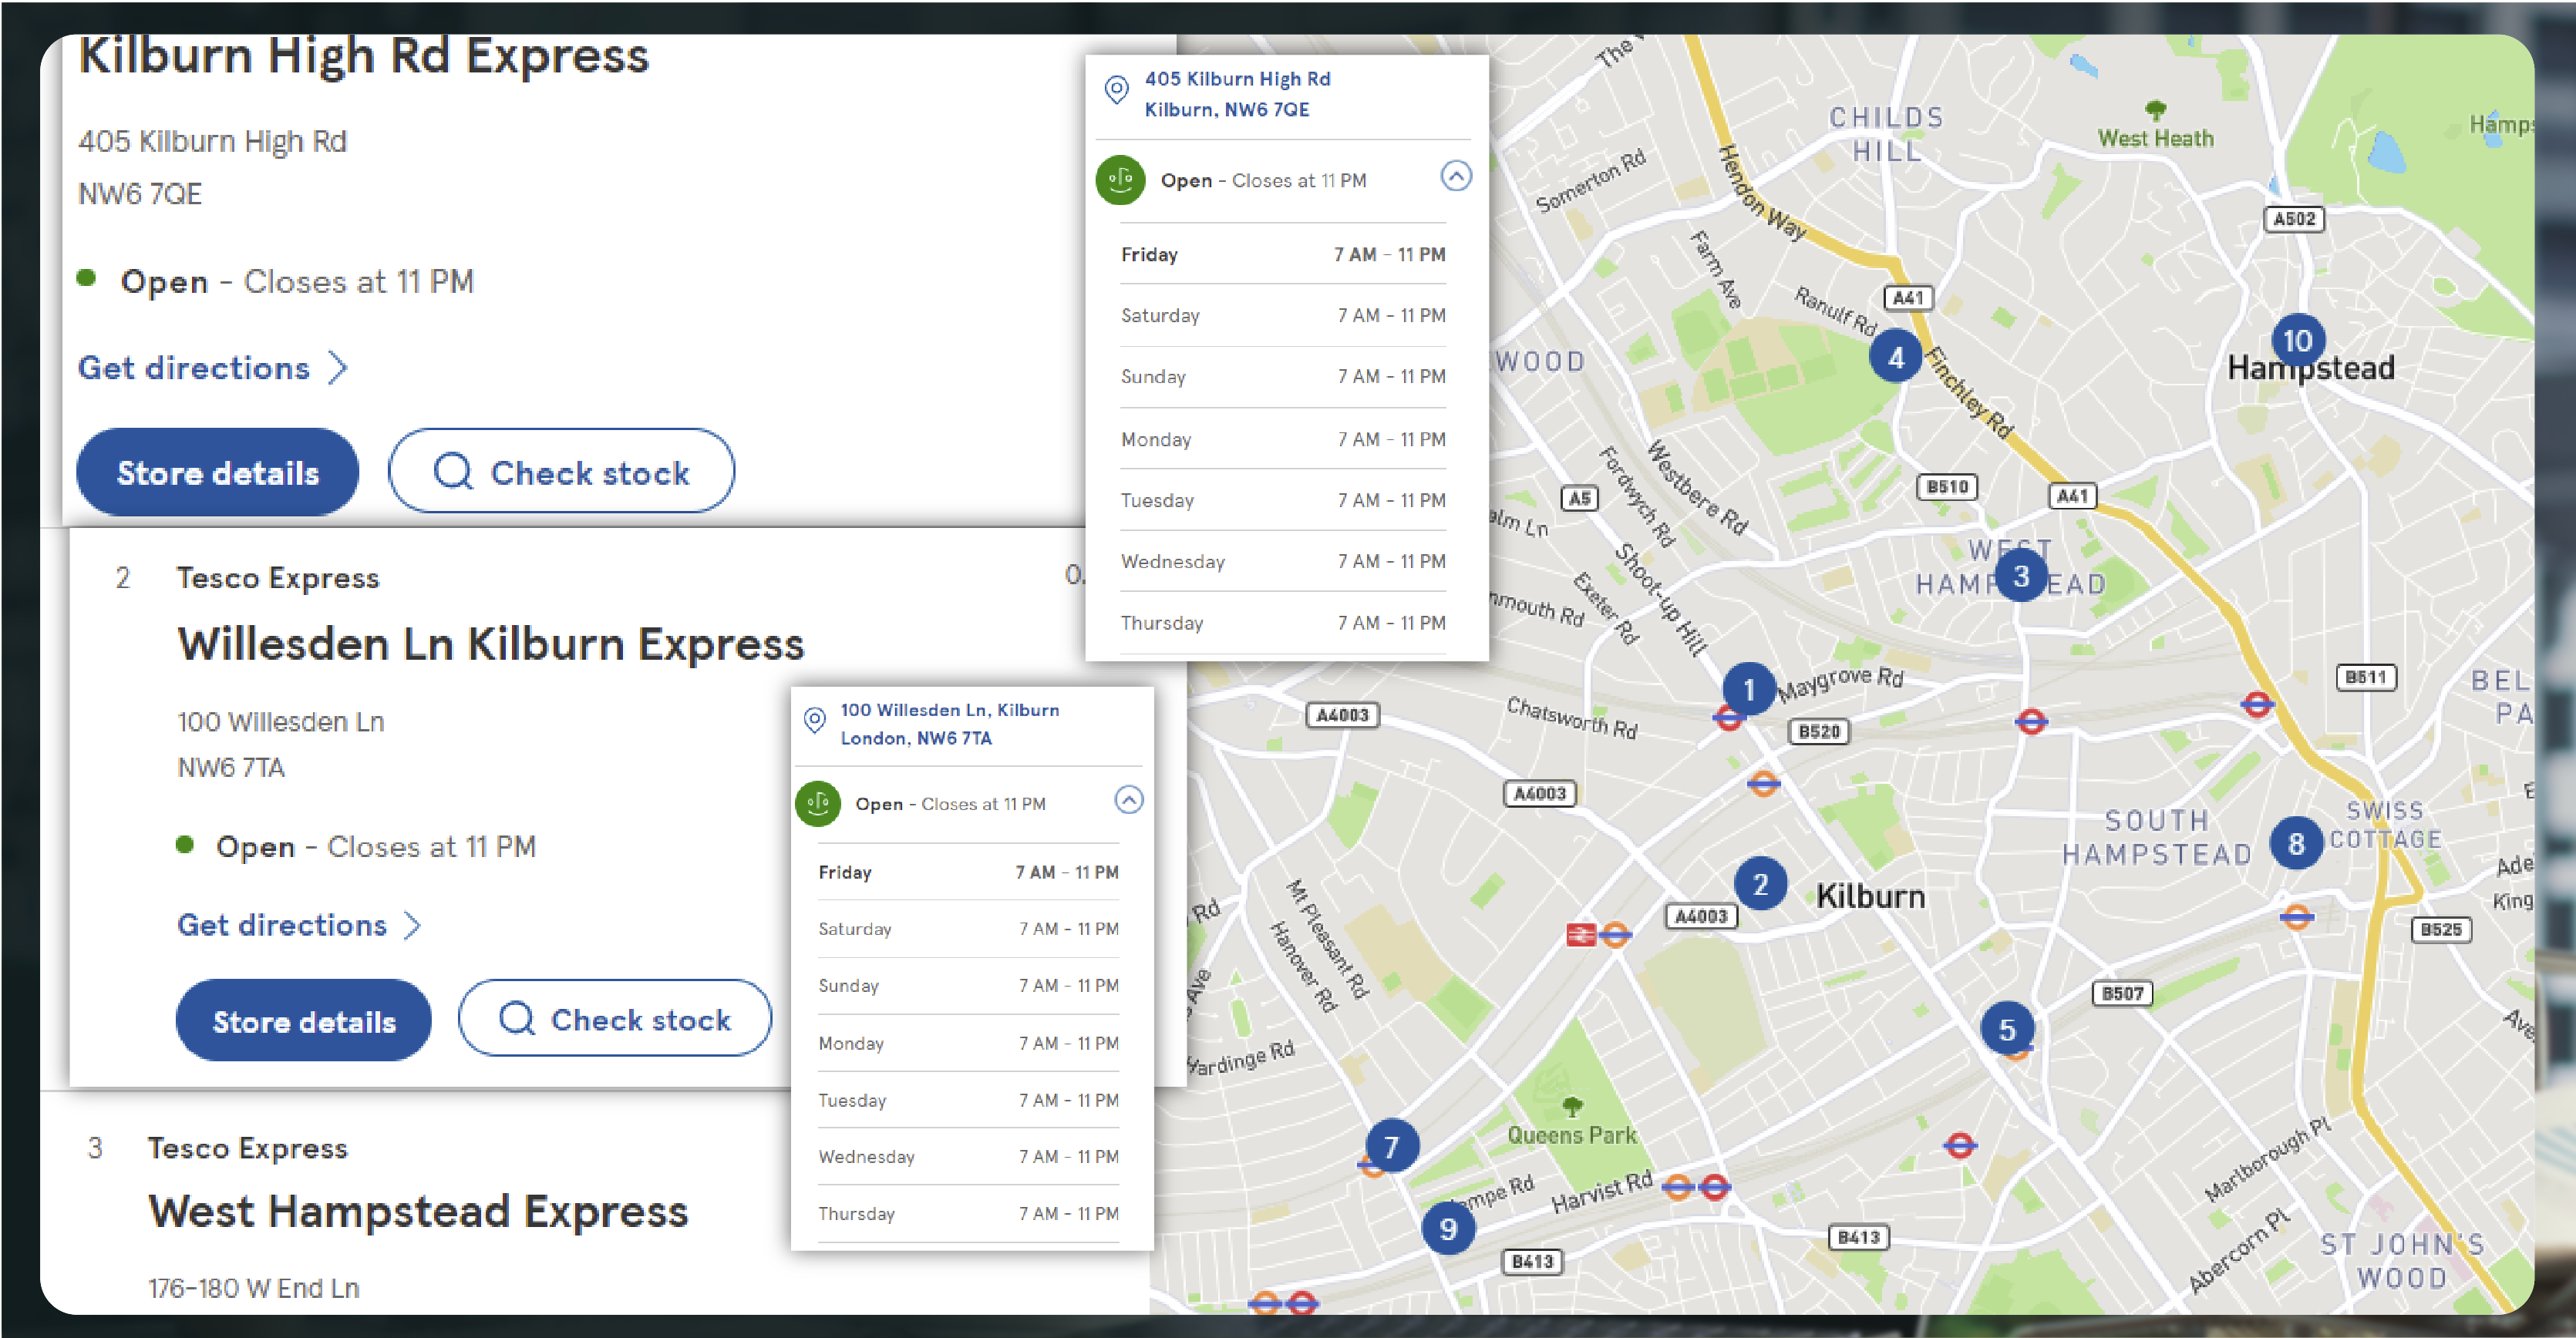Click the Queens Park tree icon
Screen dimensions: 2576x1338
pyautogui.click(x=1572, y=1106)
